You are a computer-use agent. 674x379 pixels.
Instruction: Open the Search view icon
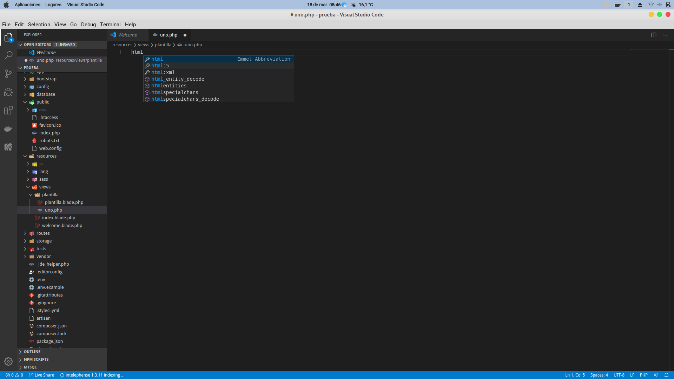tap(8, 55)
